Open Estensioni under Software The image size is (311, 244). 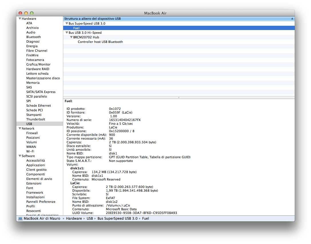click(34, 183)
